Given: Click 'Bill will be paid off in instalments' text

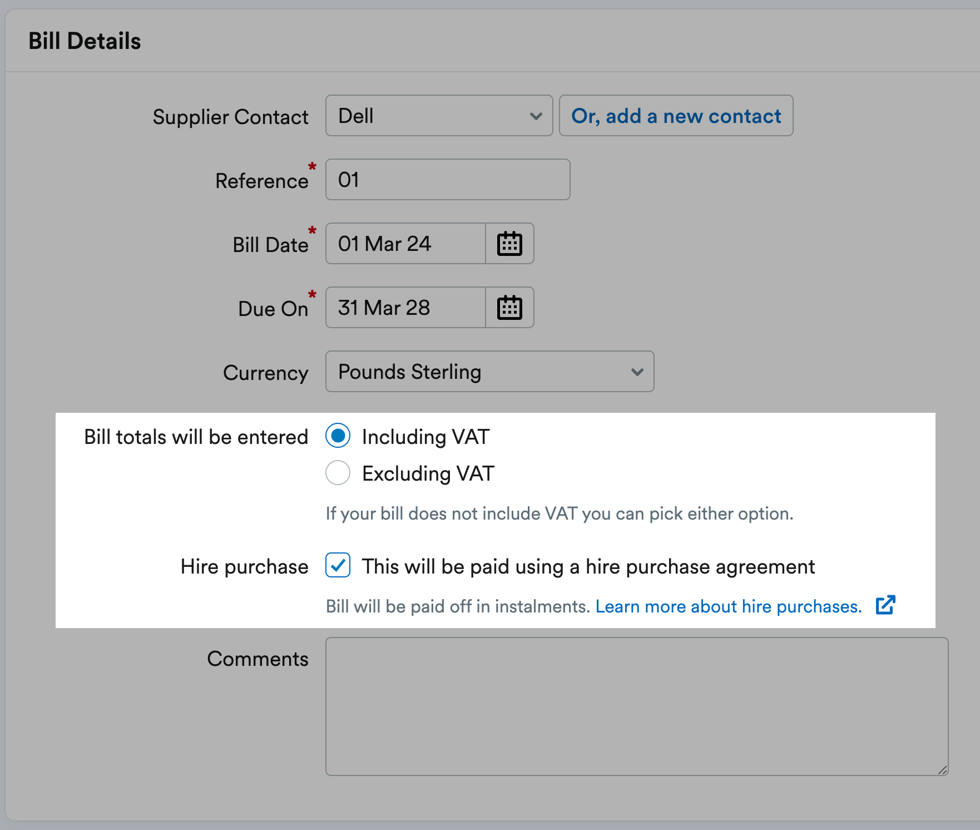Looking at the screenshot, I should coord(458,606).
